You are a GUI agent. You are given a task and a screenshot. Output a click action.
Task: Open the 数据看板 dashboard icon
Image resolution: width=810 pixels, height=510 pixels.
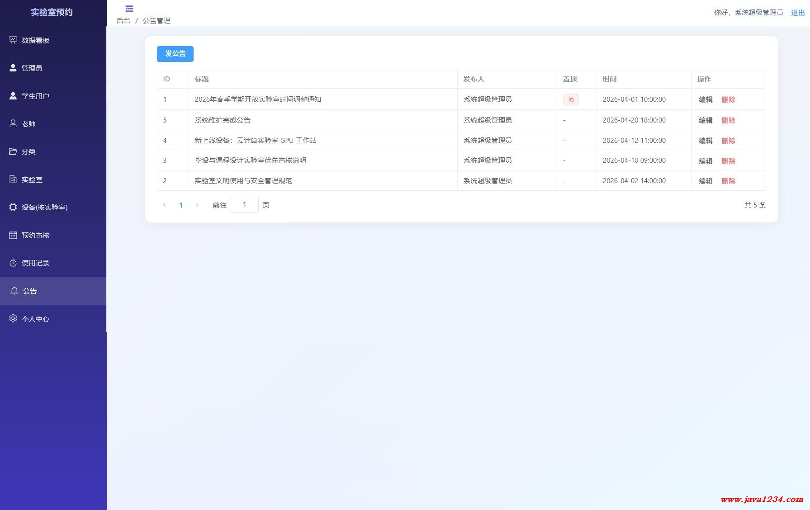[13, 40]
